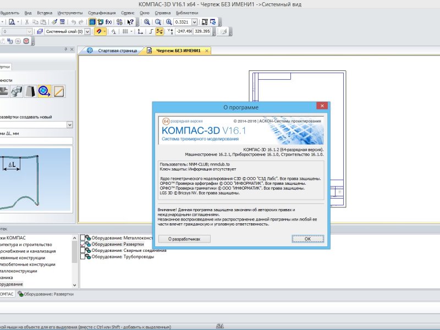
Task: Click the What's This help cursor icon
Action: 130,22
